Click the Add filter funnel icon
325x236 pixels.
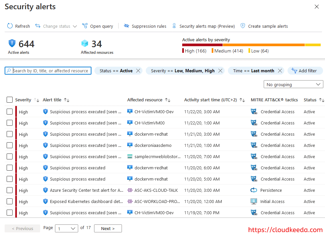[x=294, y=70]
